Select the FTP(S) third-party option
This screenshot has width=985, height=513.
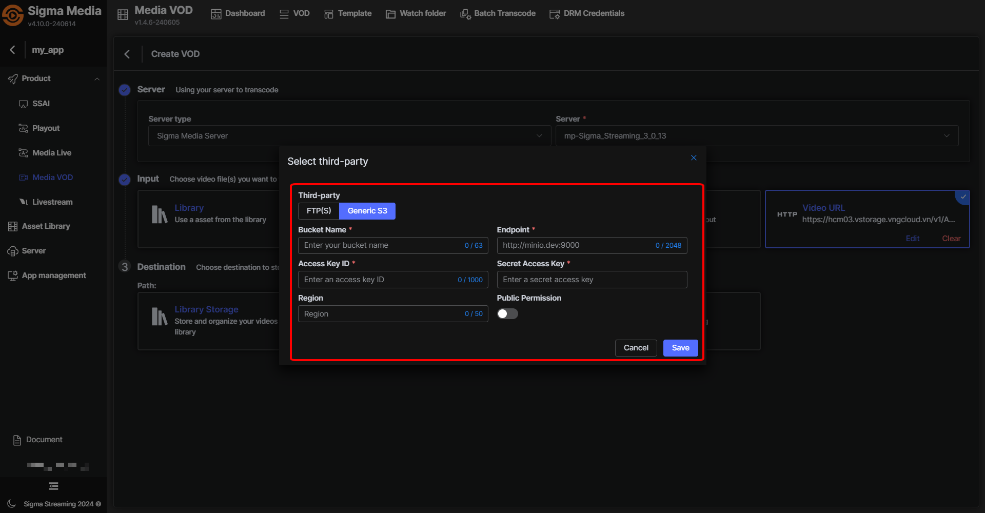click(319, 211)
